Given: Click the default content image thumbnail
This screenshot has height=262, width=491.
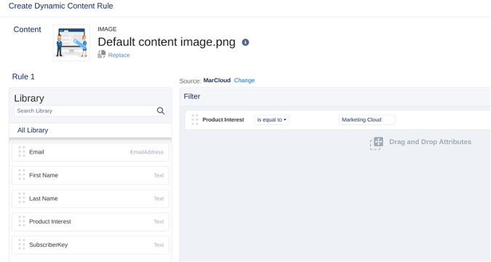Looking at the screenshot, I should [71, 42].
